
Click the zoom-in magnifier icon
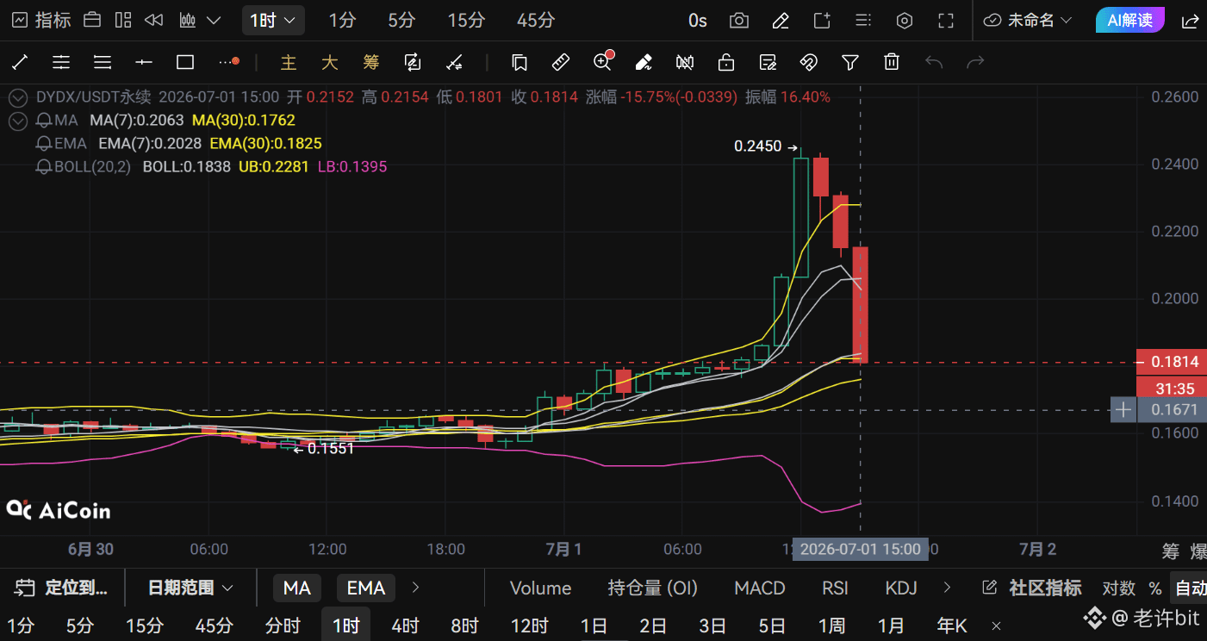pos(602,61)
